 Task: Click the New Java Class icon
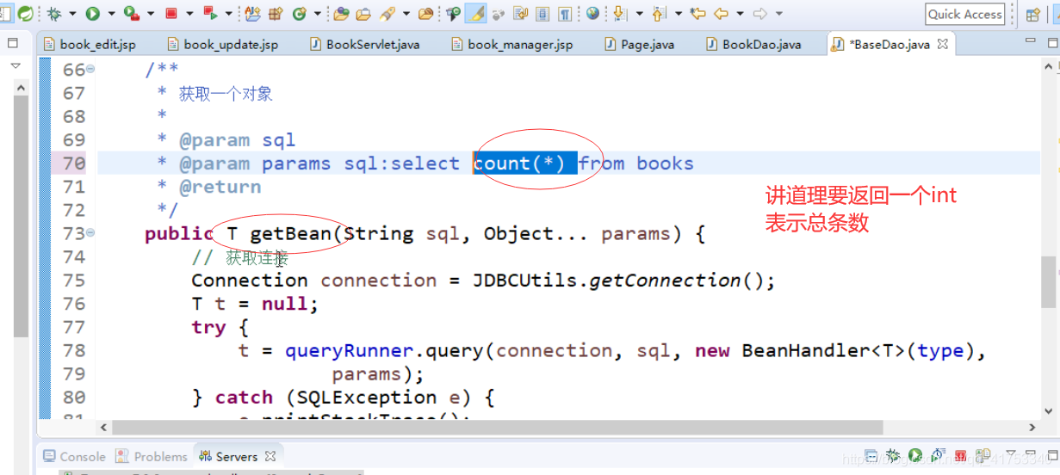[x=300, y=14]
